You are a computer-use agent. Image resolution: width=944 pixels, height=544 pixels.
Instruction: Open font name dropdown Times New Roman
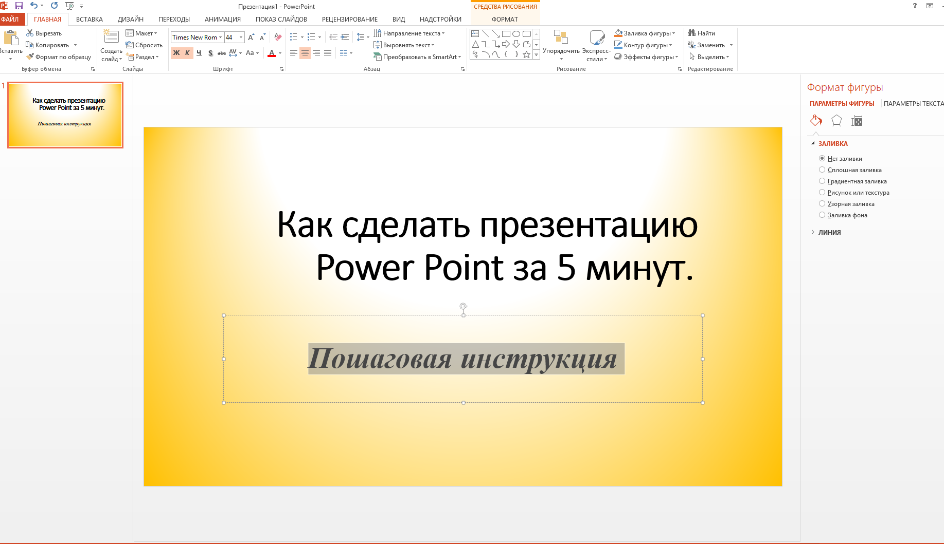point(220,37)
